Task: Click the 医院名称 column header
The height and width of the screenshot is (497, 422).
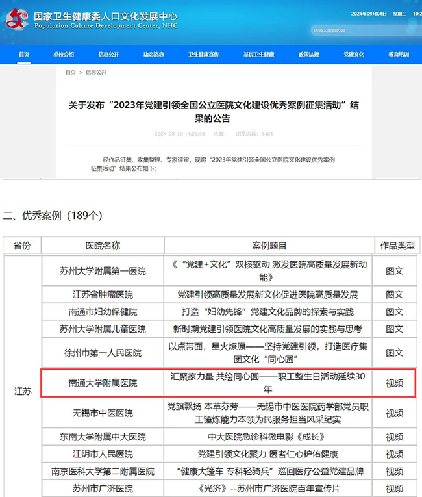Action: point(103,246)
